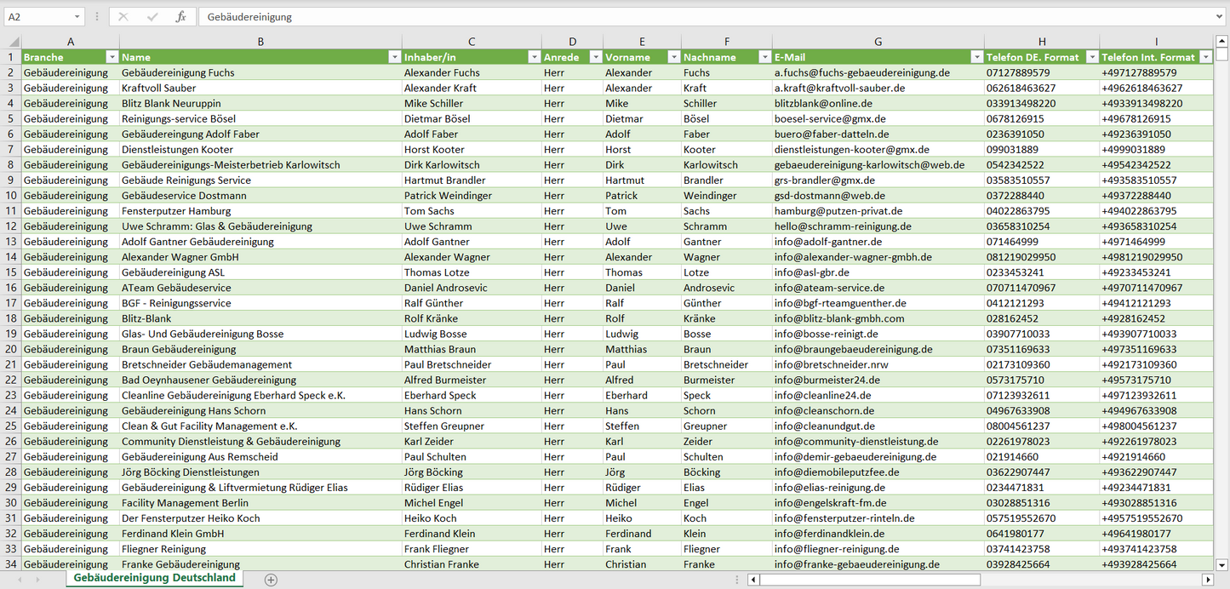Click the Enter checkmark icon in formula bar
The width and height of the screenshot is (1230, 589).
[x=152, y=17]
